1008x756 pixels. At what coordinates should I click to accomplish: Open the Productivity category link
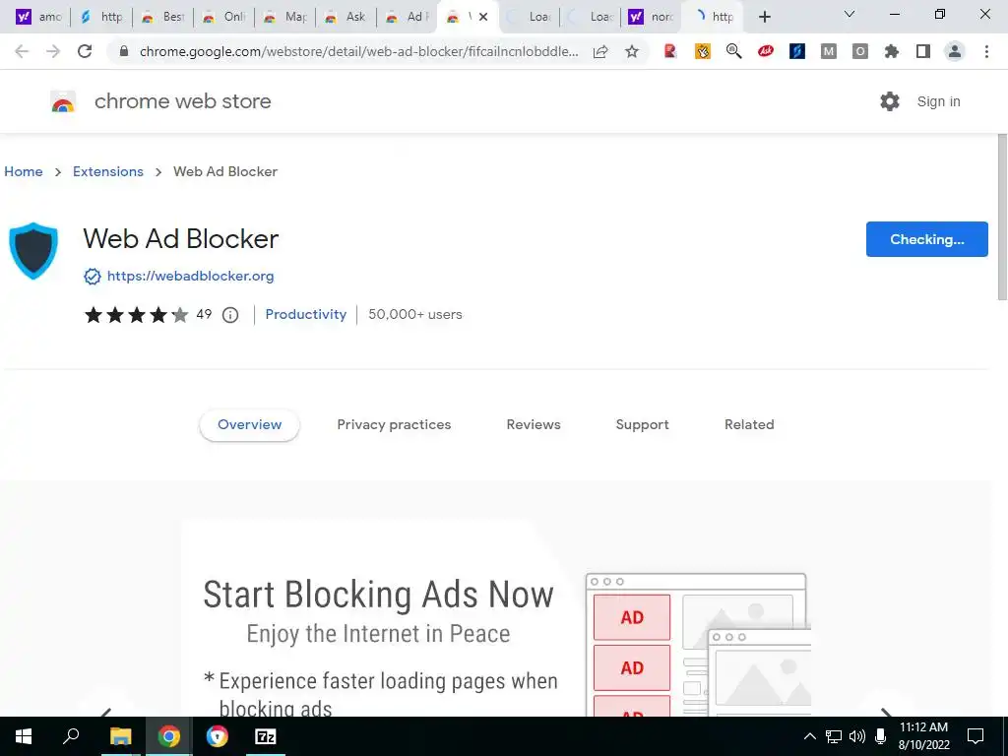coord(305,314)
